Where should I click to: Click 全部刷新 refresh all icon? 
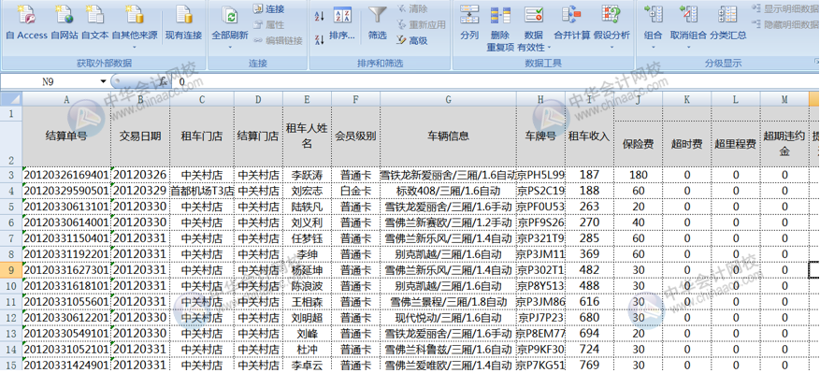point(230,26)
